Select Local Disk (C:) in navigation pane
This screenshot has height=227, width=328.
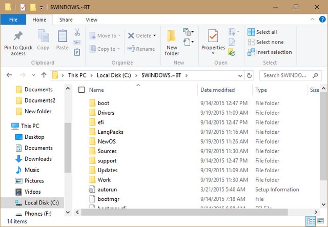[32, 202]
